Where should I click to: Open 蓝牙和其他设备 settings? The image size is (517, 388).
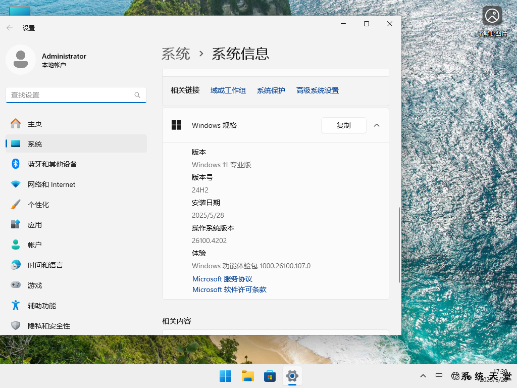76,164
